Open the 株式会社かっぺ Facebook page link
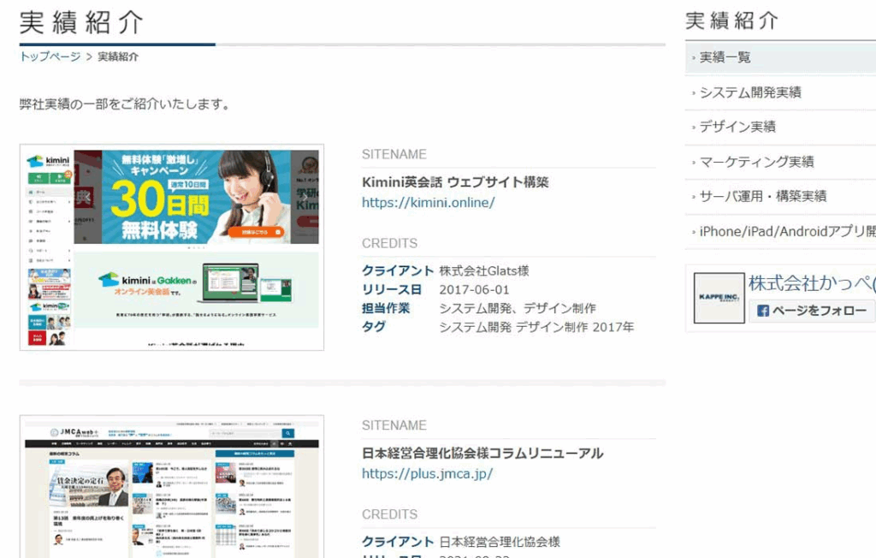The image size is (876, 558). [x=811, y=282]
